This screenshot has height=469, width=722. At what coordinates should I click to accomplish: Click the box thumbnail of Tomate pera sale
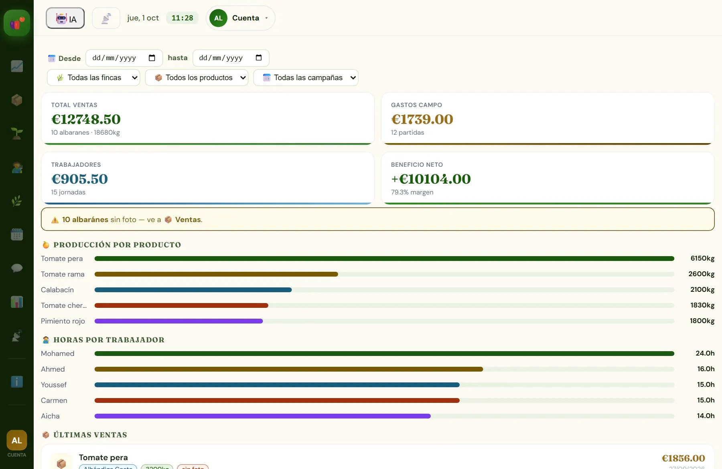(x=61, y=463)
